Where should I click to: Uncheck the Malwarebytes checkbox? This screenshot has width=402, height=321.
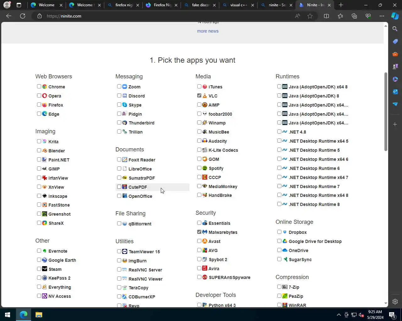(x=199, y=232)
